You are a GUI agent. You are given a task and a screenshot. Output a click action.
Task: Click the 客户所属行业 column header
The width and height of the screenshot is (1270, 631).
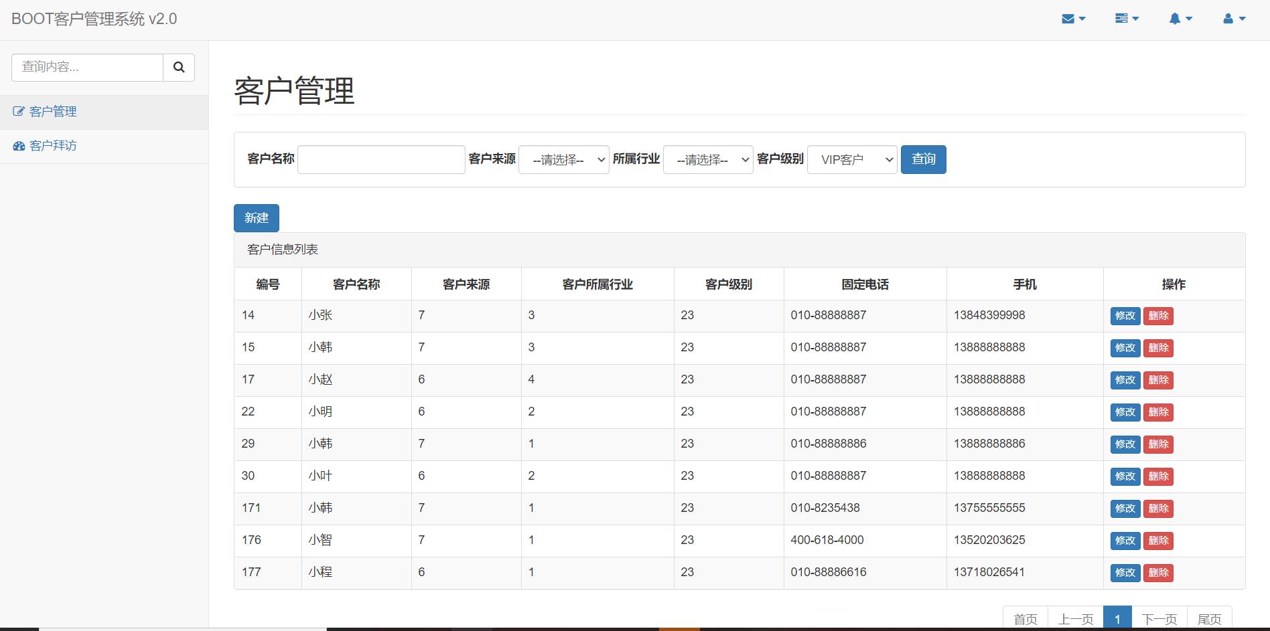(x=597, y=284)
